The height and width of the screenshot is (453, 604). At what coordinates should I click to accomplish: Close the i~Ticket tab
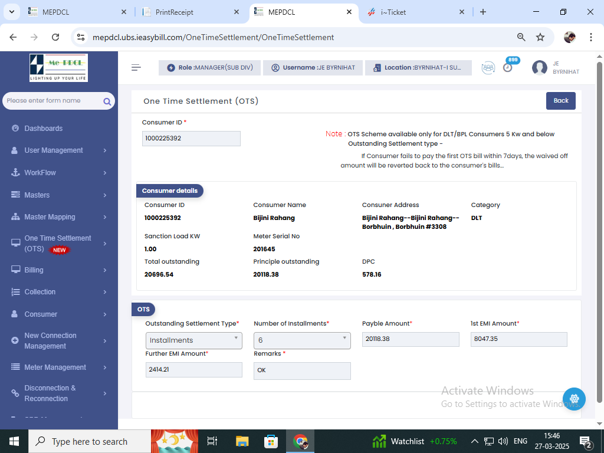pos(461,12)
